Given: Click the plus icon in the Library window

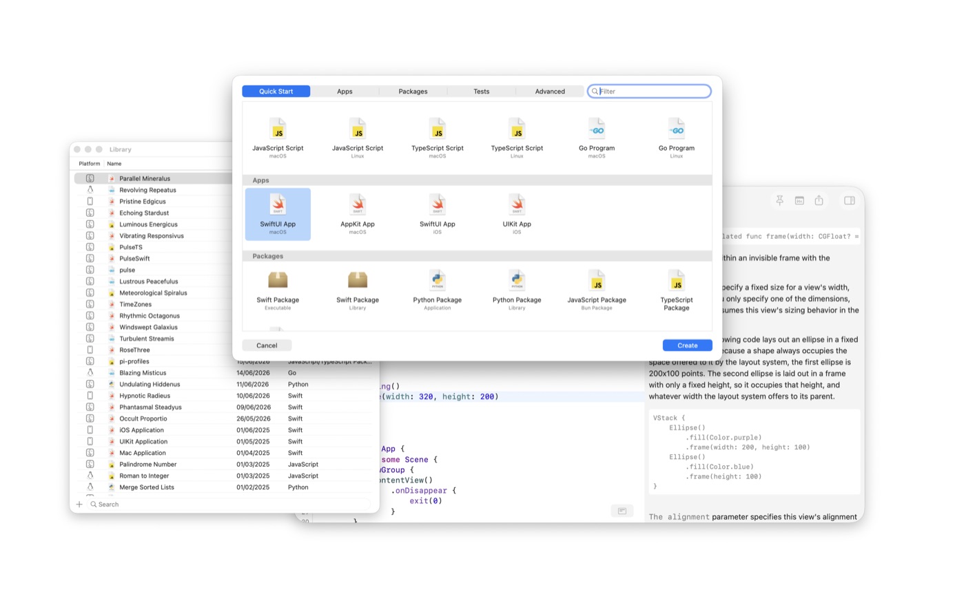Looking at the screenshot, I should [79, 504].
